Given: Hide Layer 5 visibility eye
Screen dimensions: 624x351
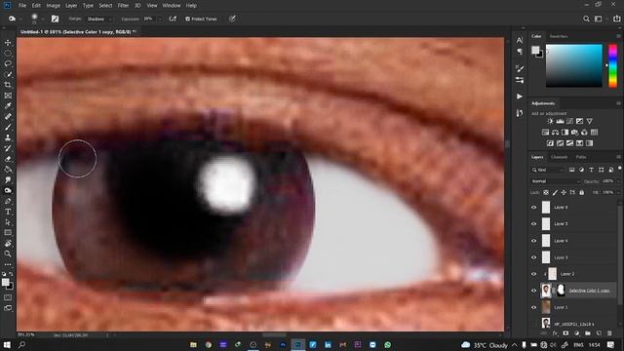Looking at the screenshot, I should [533, 223].
